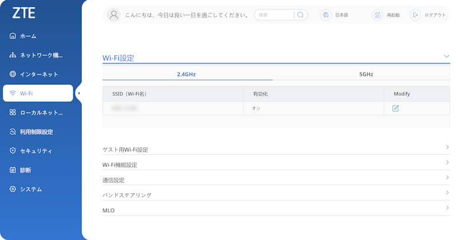This screenshot has height=240, width=461.
Task: Open the Home (ホーム) sidebar icon
Action: pyautogui.click(x=13, y=37)
